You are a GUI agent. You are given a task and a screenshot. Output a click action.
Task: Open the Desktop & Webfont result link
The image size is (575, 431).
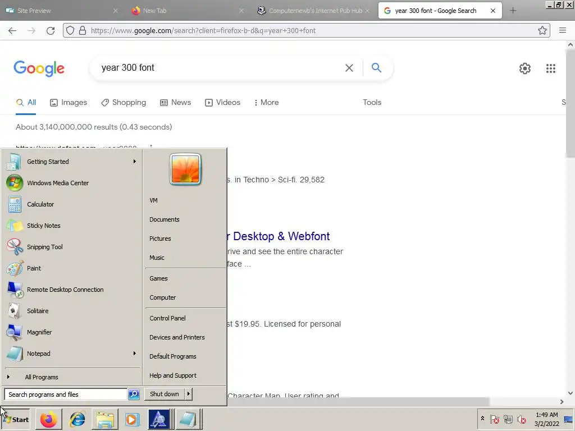279,236
